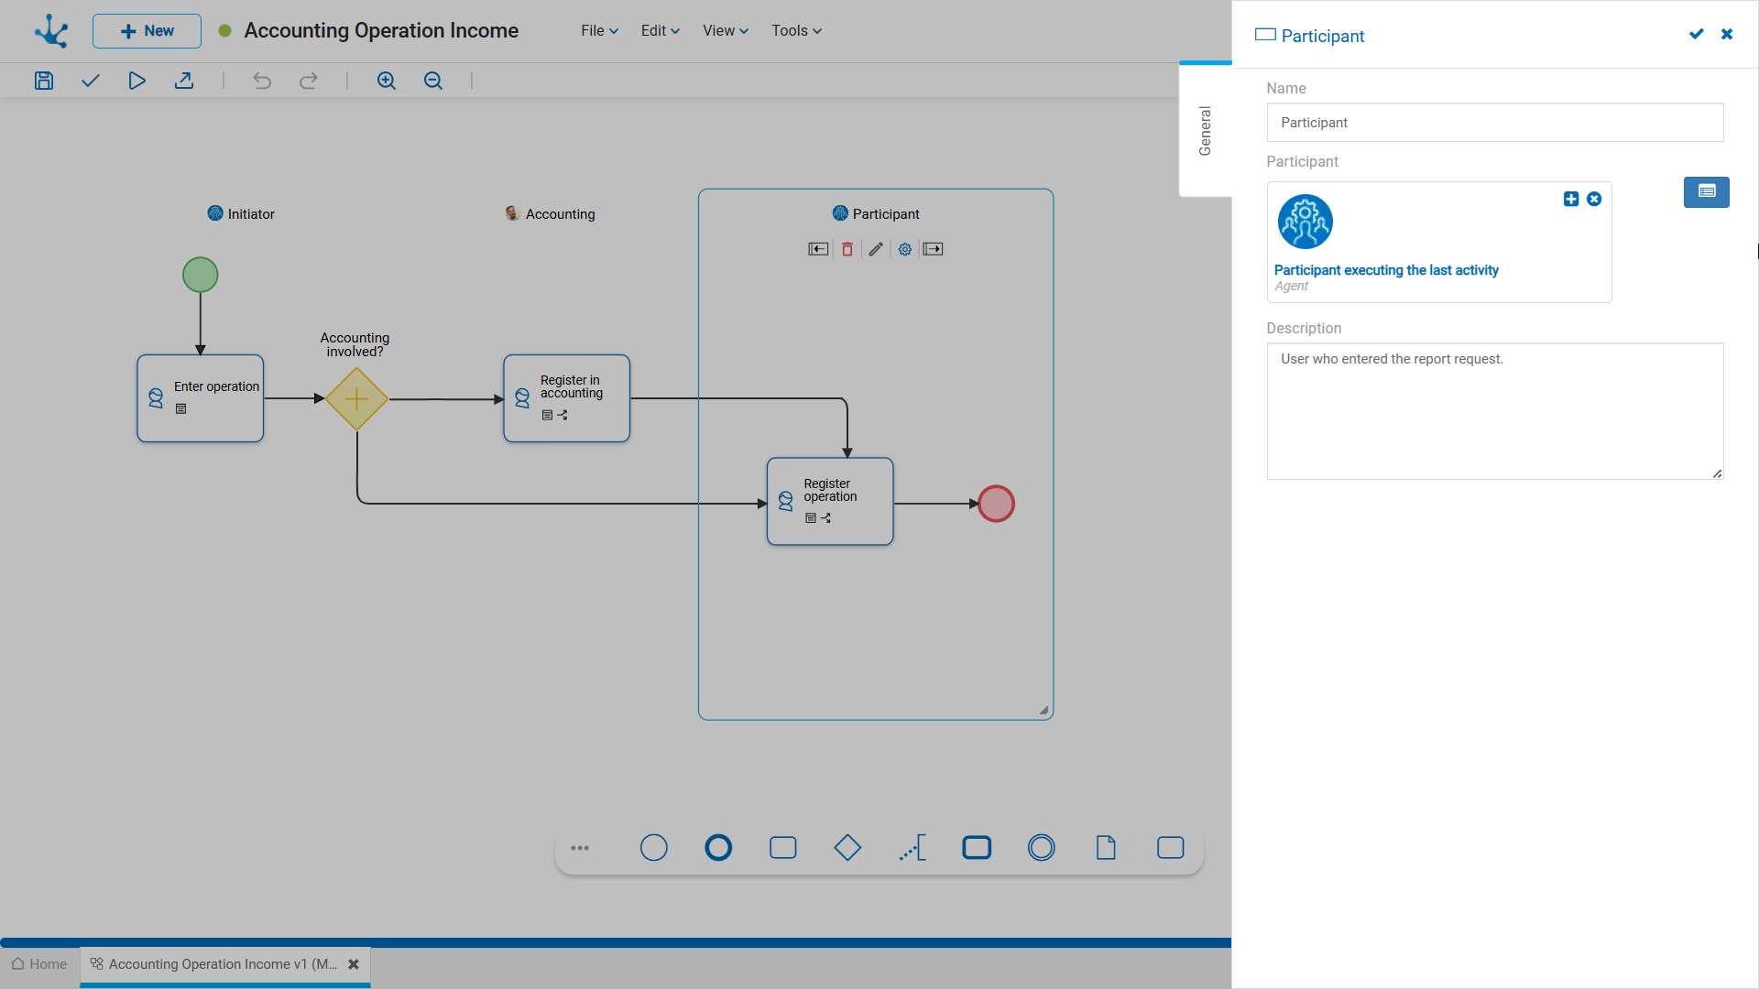Screen dimensions: 1759x989
Task: Select the gateway diamond in palette
Action: pyautogui.click(x=847, y=848)
